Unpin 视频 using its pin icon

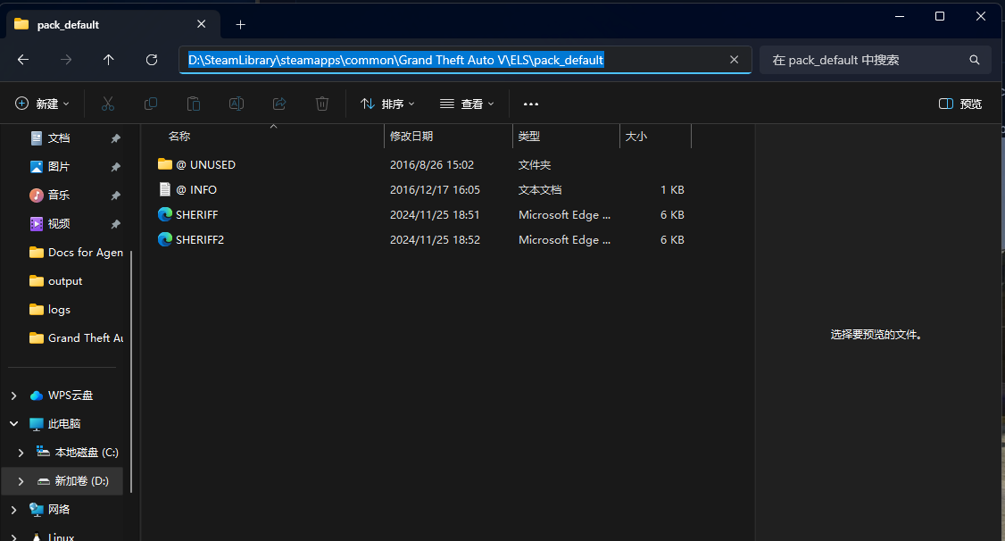click(x=115, y=224)
